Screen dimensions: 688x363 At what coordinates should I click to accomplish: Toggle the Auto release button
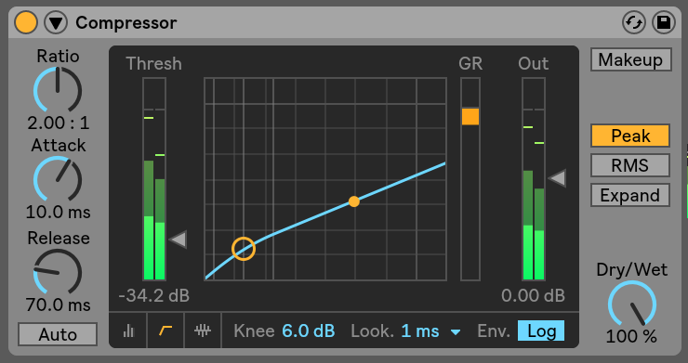click(58, 334)
